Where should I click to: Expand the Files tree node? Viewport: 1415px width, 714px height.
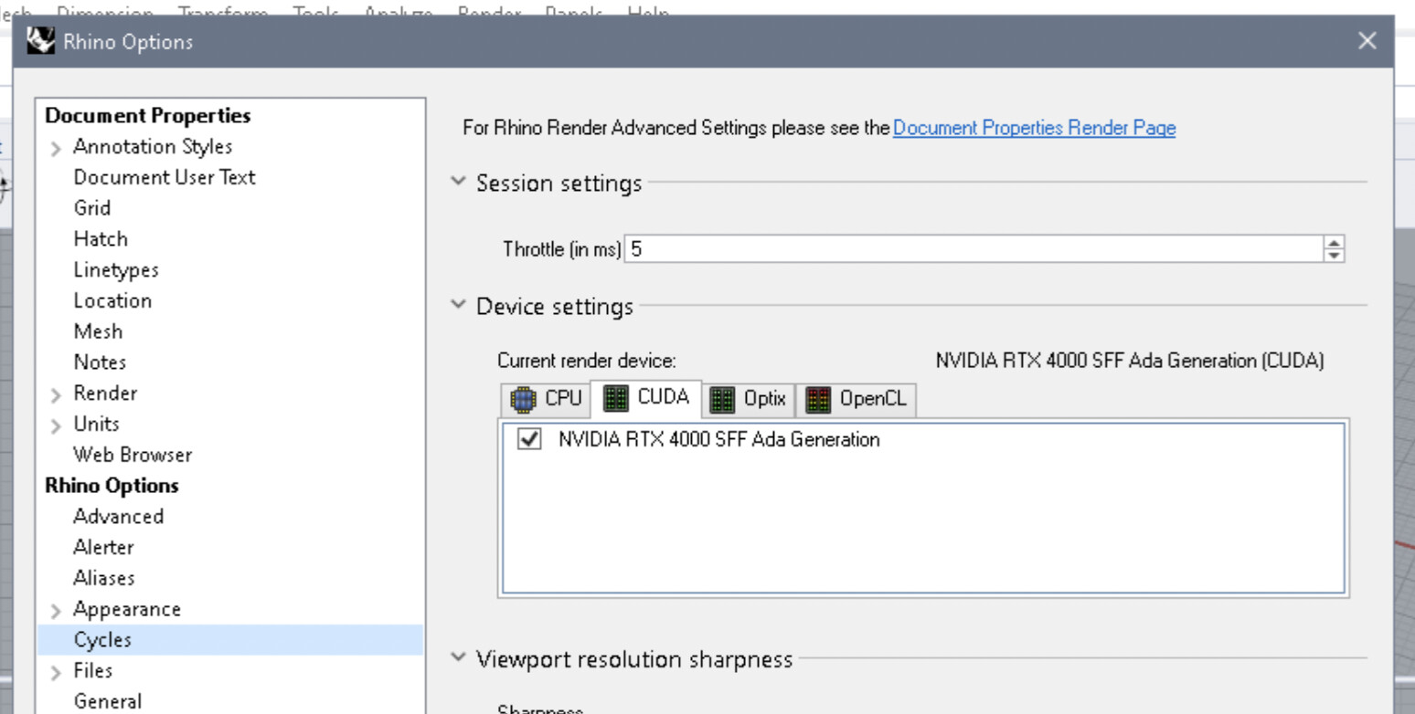pos(57,672)
